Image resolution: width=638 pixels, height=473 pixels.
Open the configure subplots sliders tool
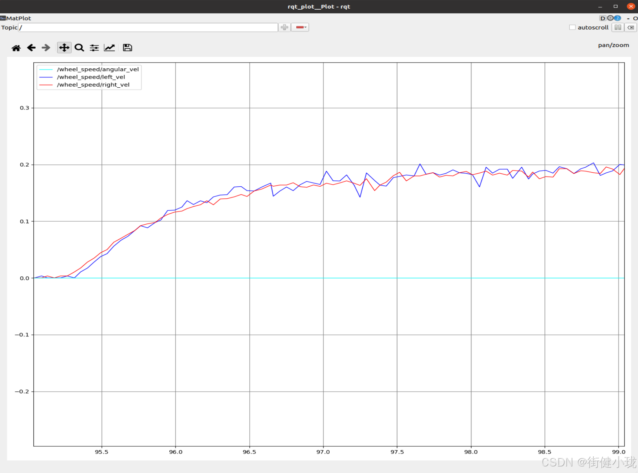(94, 48)
